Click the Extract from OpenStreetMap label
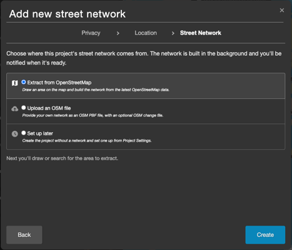 point(59,83)
